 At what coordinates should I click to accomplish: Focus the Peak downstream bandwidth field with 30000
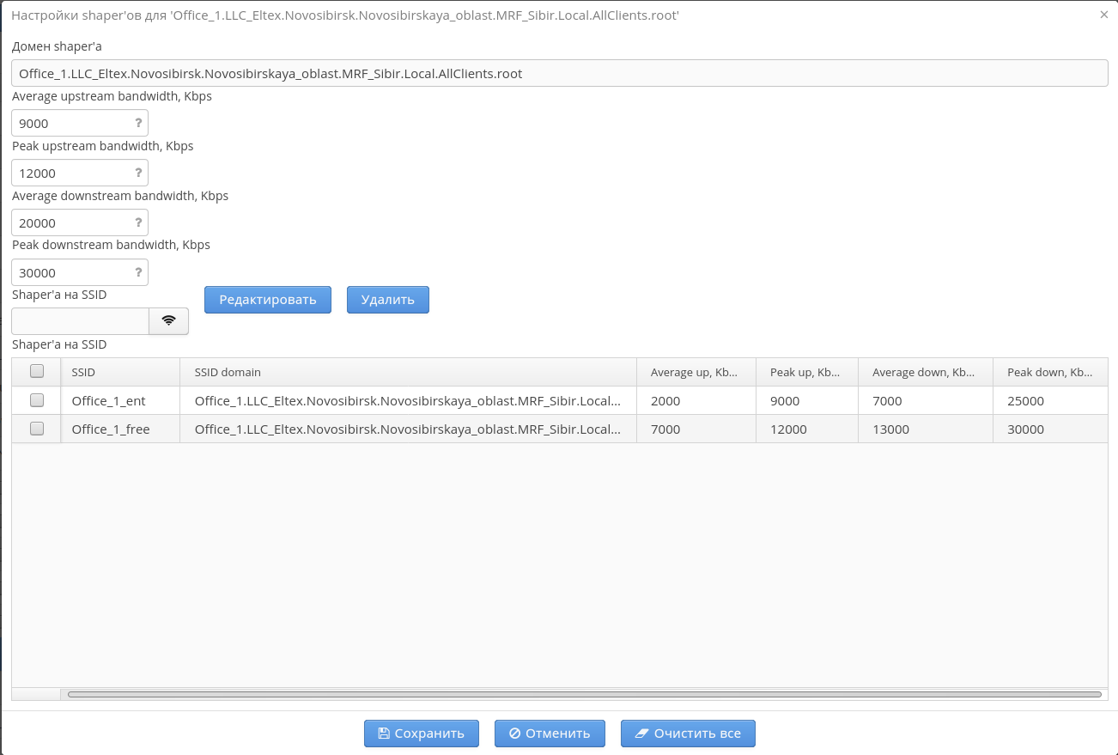[80, 272]
